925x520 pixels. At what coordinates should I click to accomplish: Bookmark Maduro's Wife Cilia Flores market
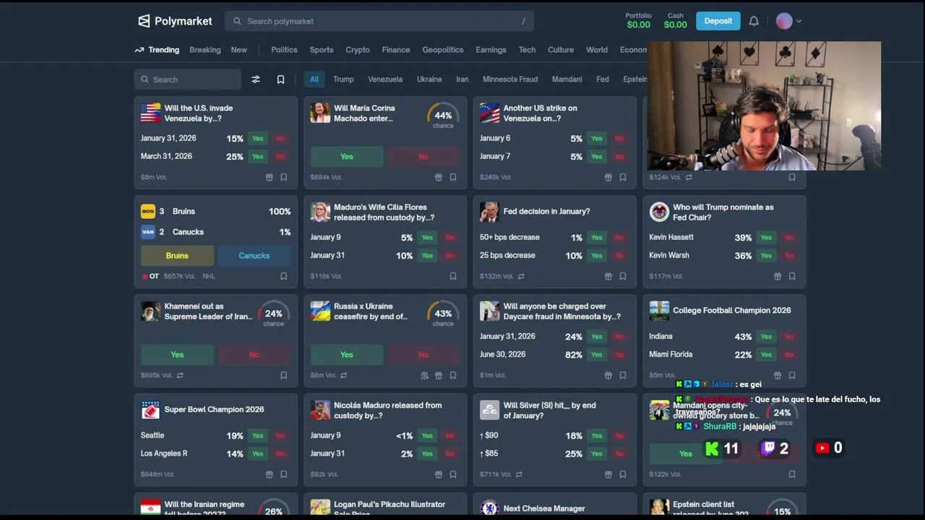tap(453, 276)
